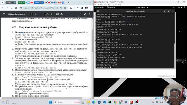Edit the PDF page number field
Screen dimensions: 187x105
pyautogui.click(x=32, y=14)
